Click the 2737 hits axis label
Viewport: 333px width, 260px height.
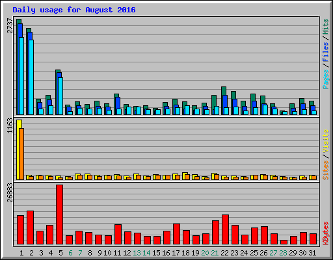[x=10, y=26]
